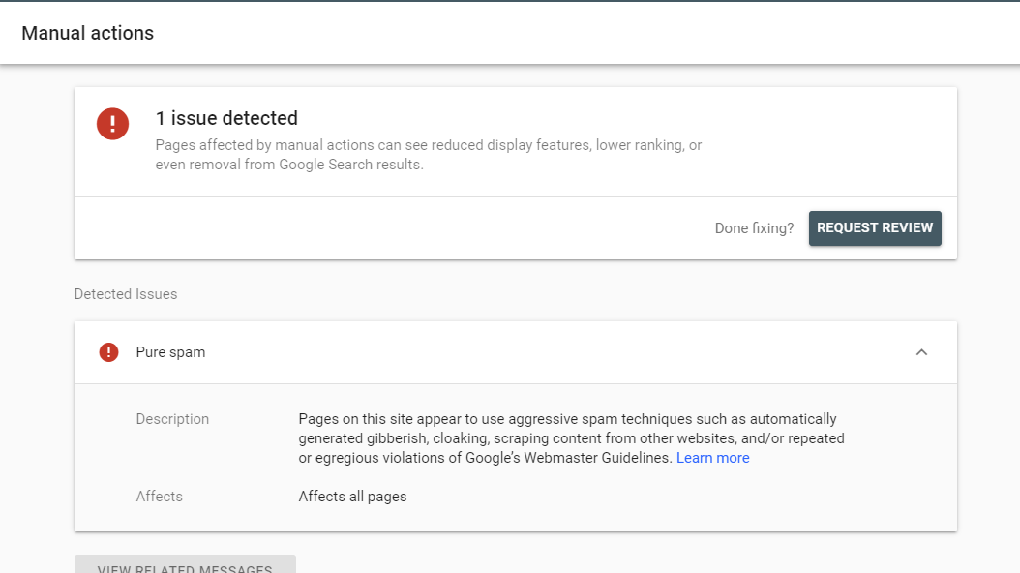Click the manual actions summary explanation text
Viewport: 1020px width, 573px height.
pyautogui.click(x=428, y=145)
